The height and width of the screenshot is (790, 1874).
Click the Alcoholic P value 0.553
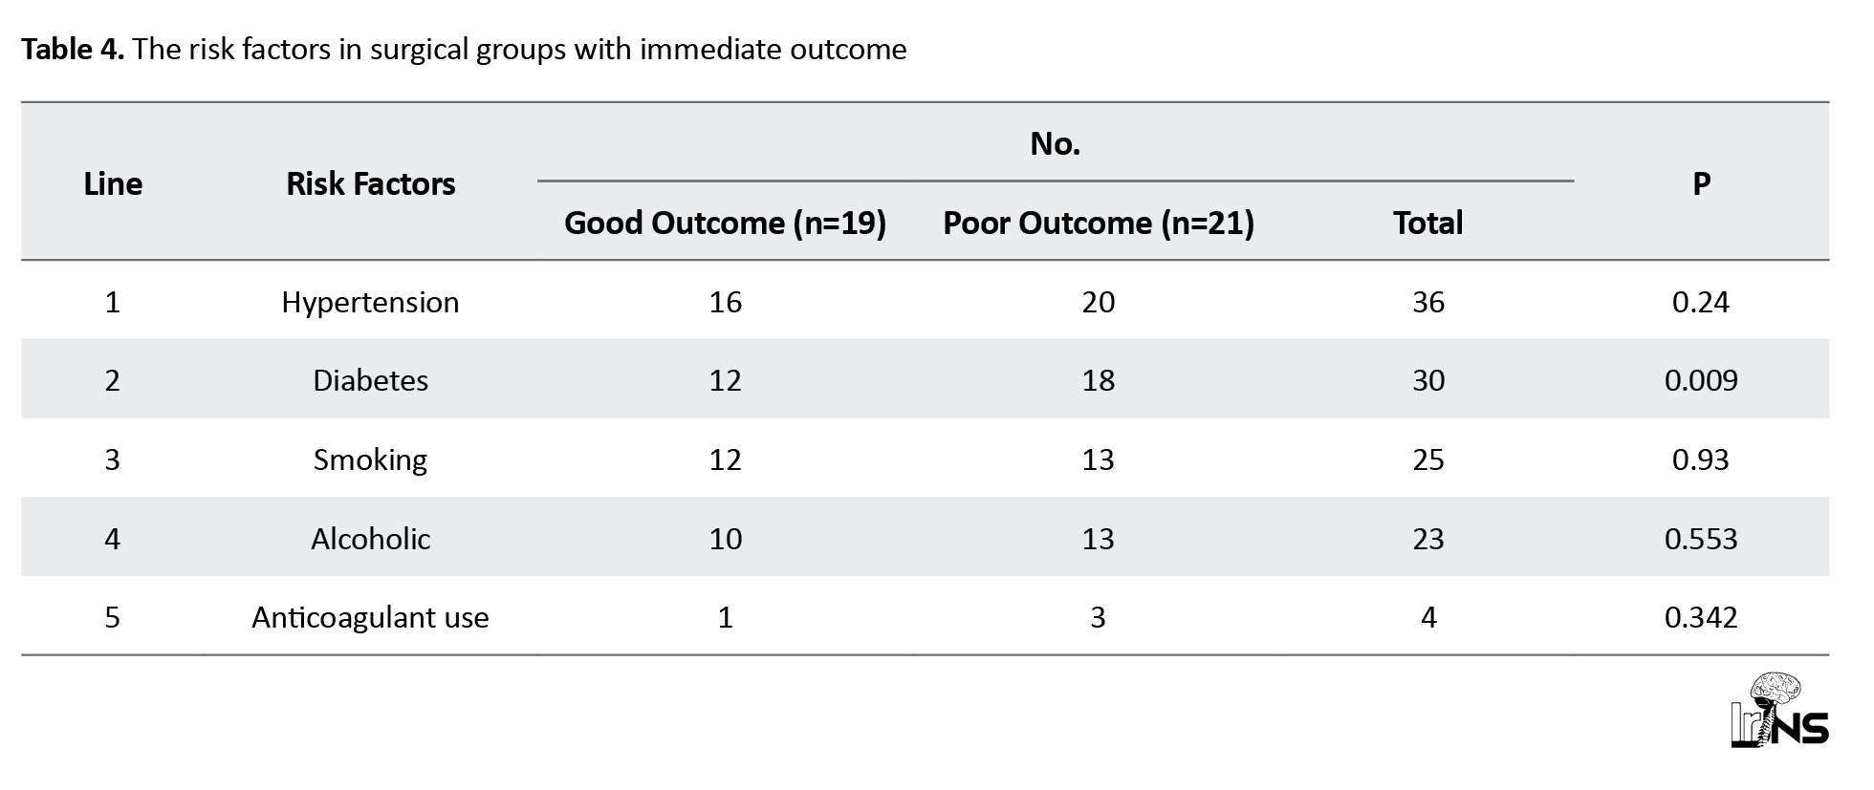(x=1701, y=539)
